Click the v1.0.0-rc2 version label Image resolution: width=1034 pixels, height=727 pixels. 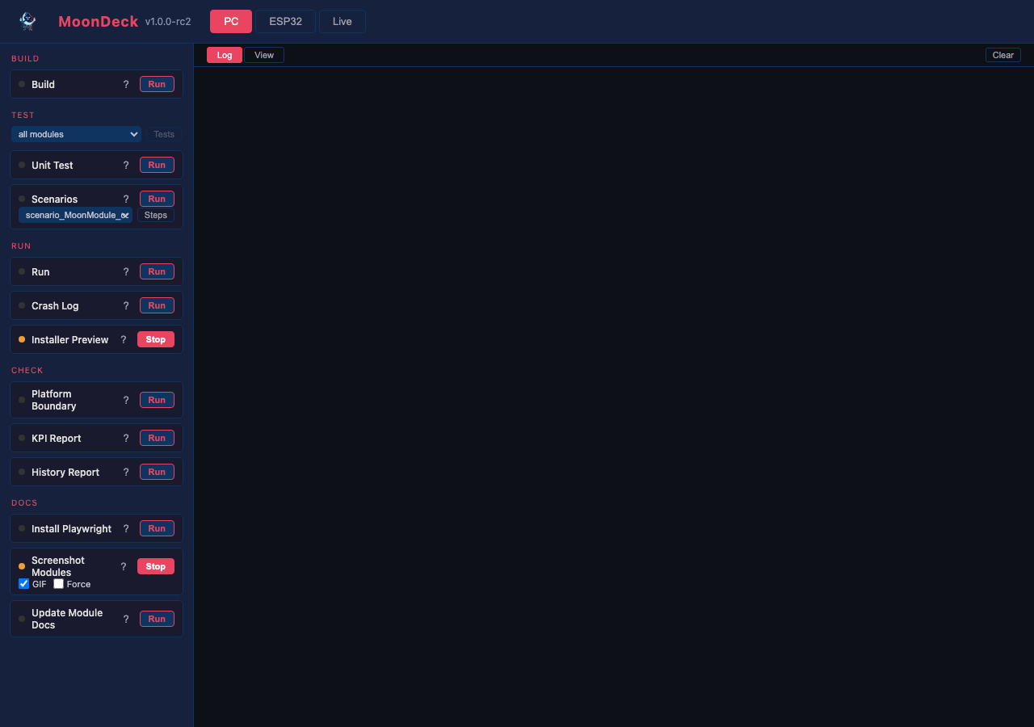[x=168, y=22]
